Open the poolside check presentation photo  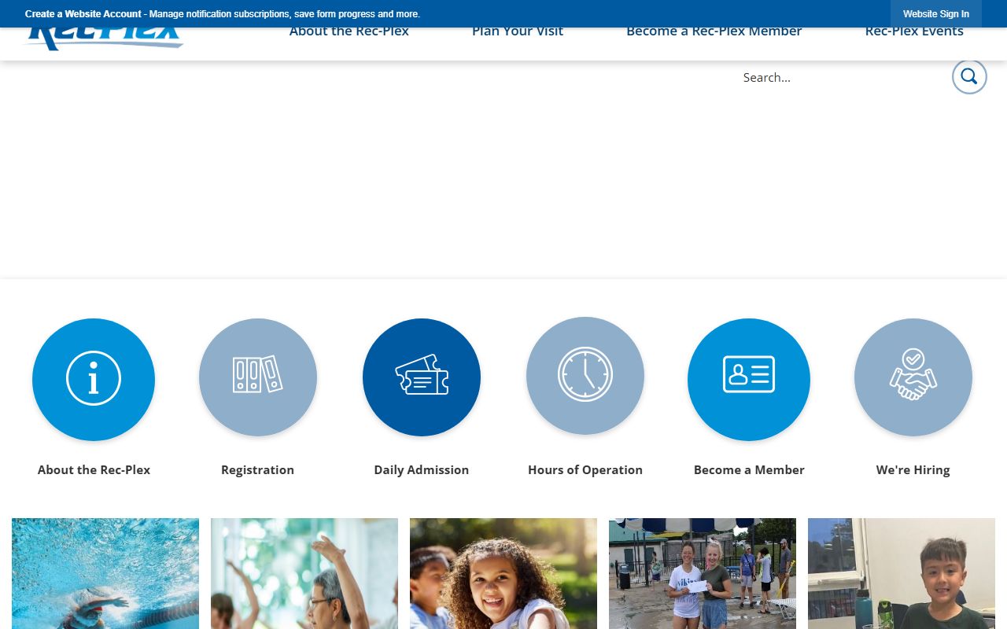point(703,573)
